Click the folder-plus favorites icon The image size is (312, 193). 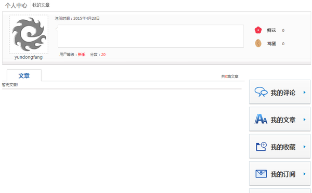(x=261, y=147)
